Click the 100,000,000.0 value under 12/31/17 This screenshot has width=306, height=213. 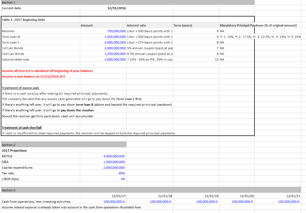click(114, 201)
